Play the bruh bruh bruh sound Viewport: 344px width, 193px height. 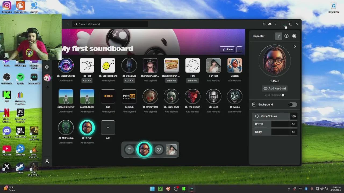pyautogui.click(x=171, y=65)
